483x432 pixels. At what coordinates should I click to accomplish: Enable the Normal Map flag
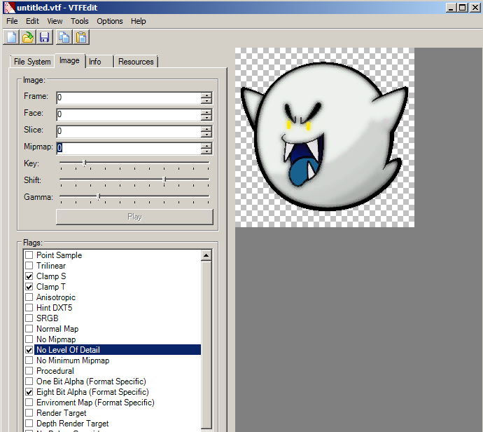coord(29,329)
